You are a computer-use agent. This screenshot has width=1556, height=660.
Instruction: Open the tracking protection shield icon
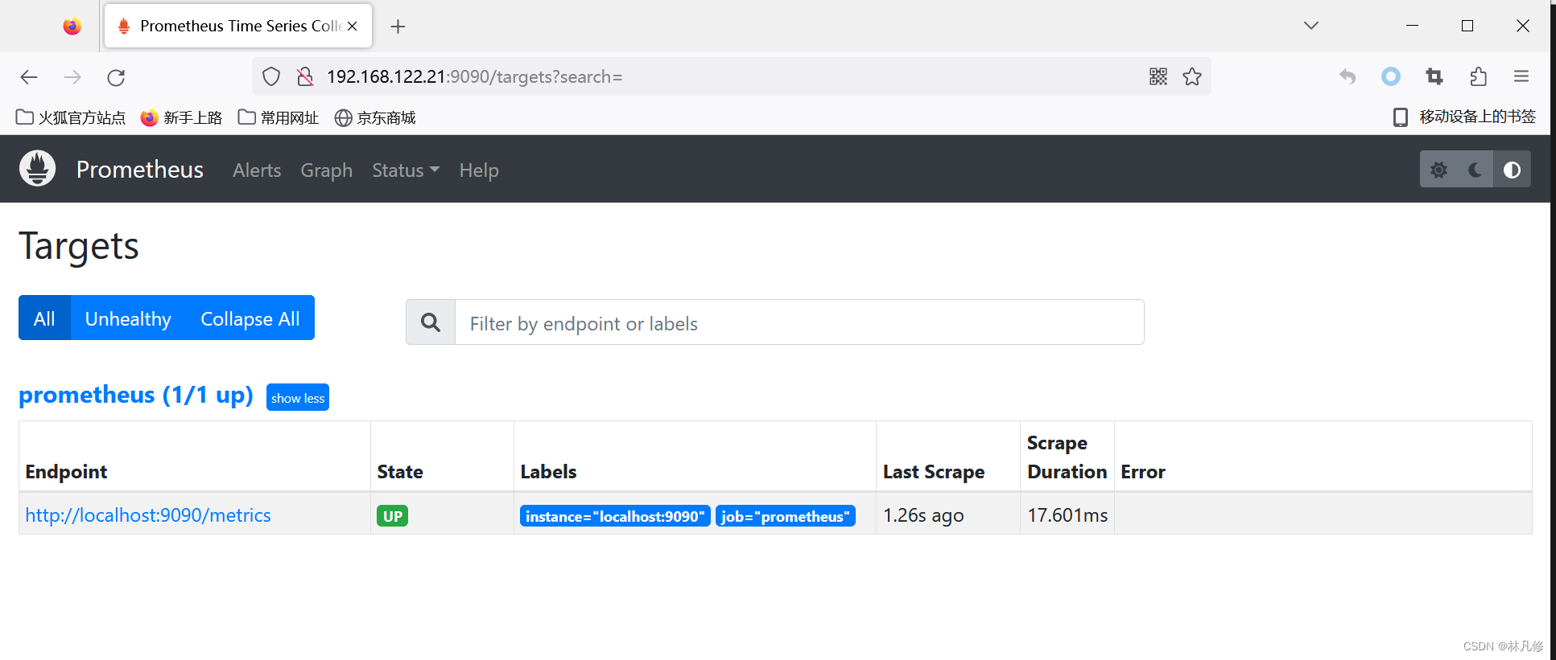tap(271, 76)
